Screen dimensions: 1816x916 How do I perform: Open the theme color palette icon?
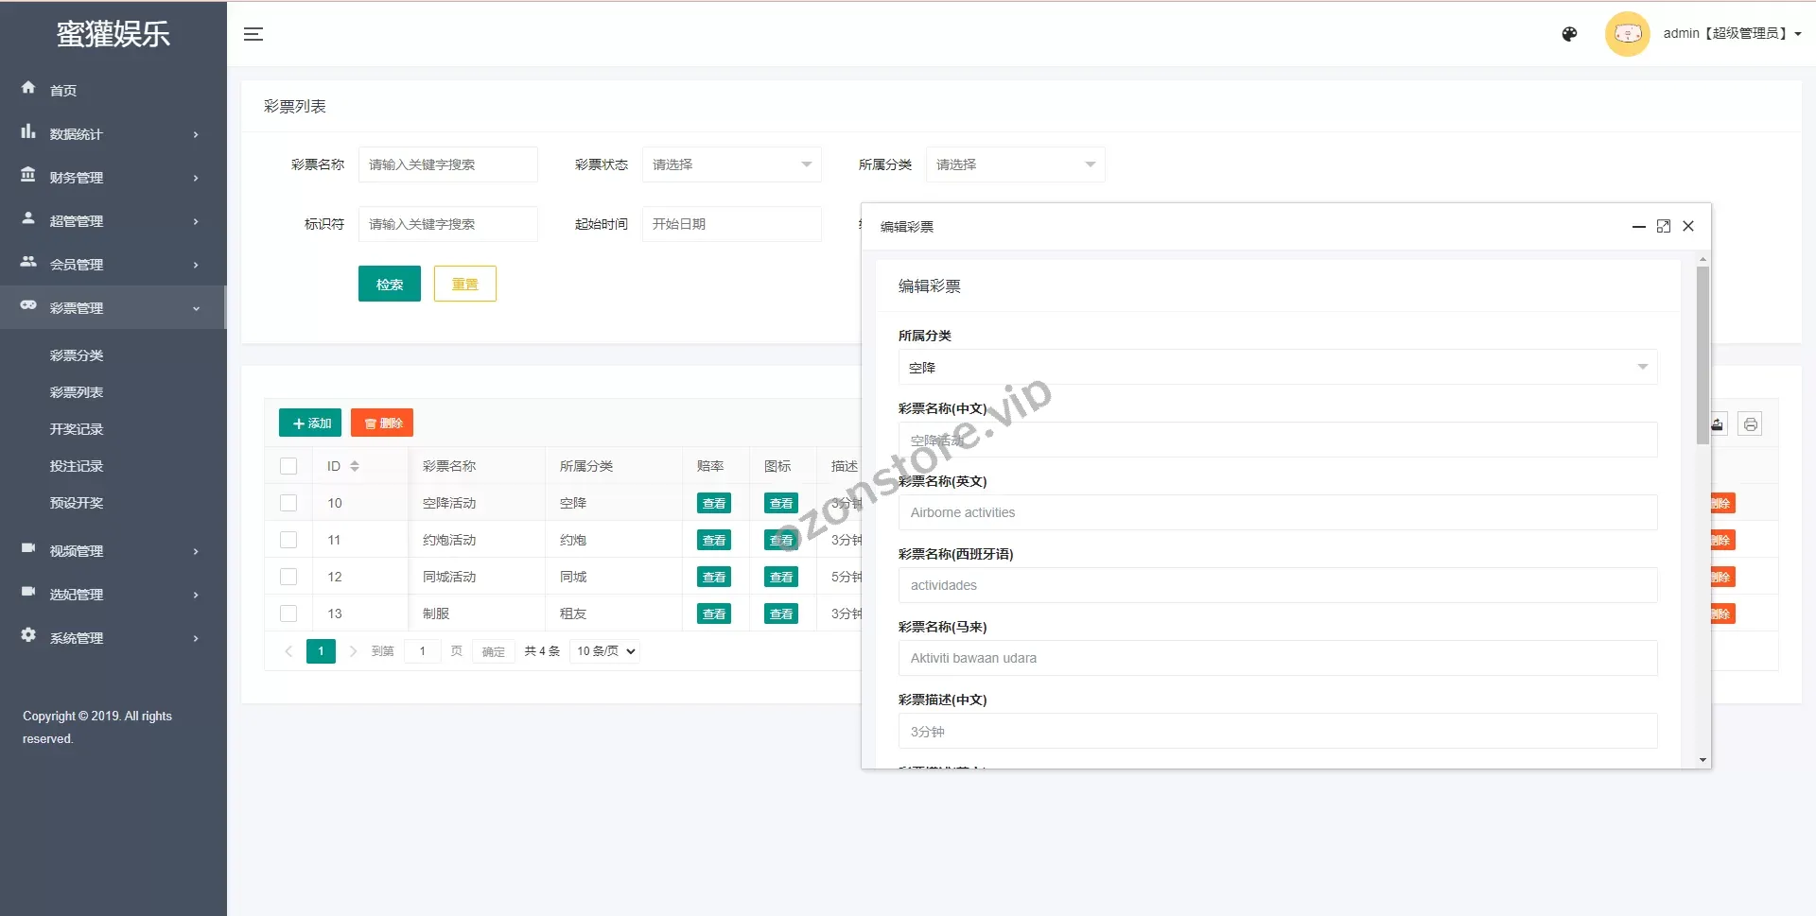[x=1569, y=34]
